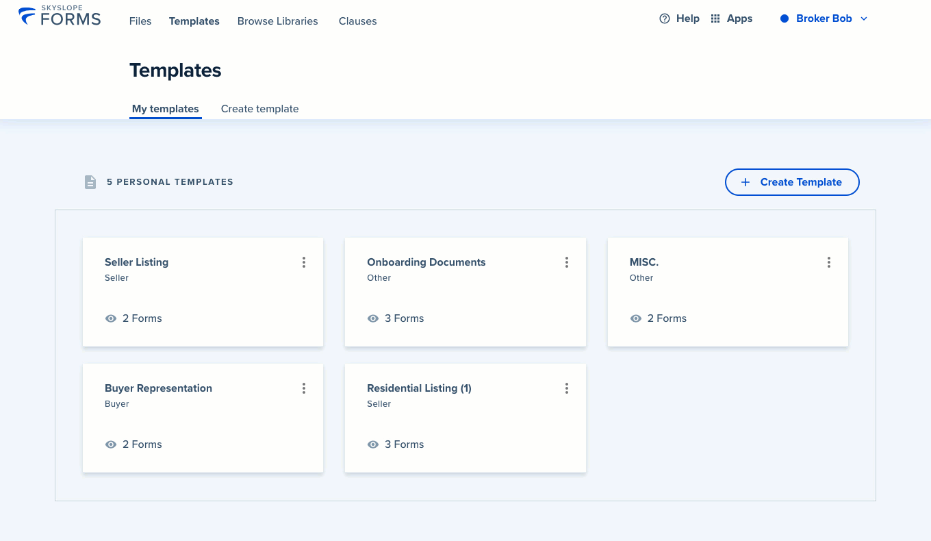The width and height of the screenshot is (931, 541).
Task: Open Browse Libraries
Action: point(278,21)
